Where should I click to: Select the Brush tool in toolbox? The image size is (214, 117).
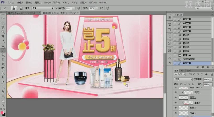pos(3,50)
